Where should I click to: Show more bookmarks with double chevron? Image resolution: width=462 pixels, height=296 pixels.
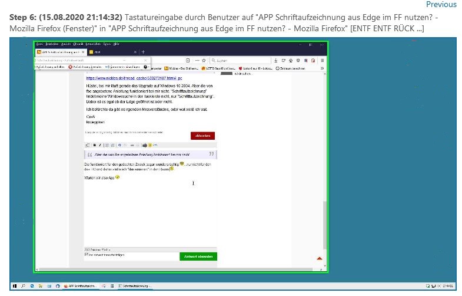coord(323,68)
